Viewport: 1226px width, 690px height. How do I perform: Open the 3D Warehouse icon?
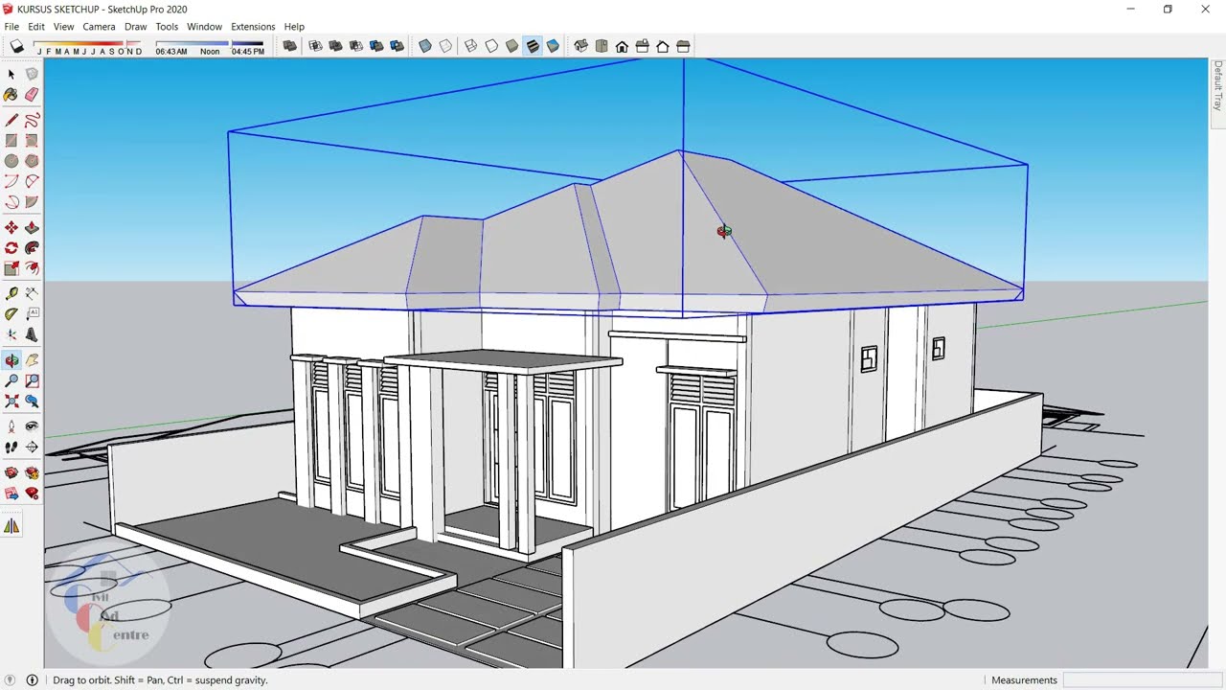coord(11,473)
